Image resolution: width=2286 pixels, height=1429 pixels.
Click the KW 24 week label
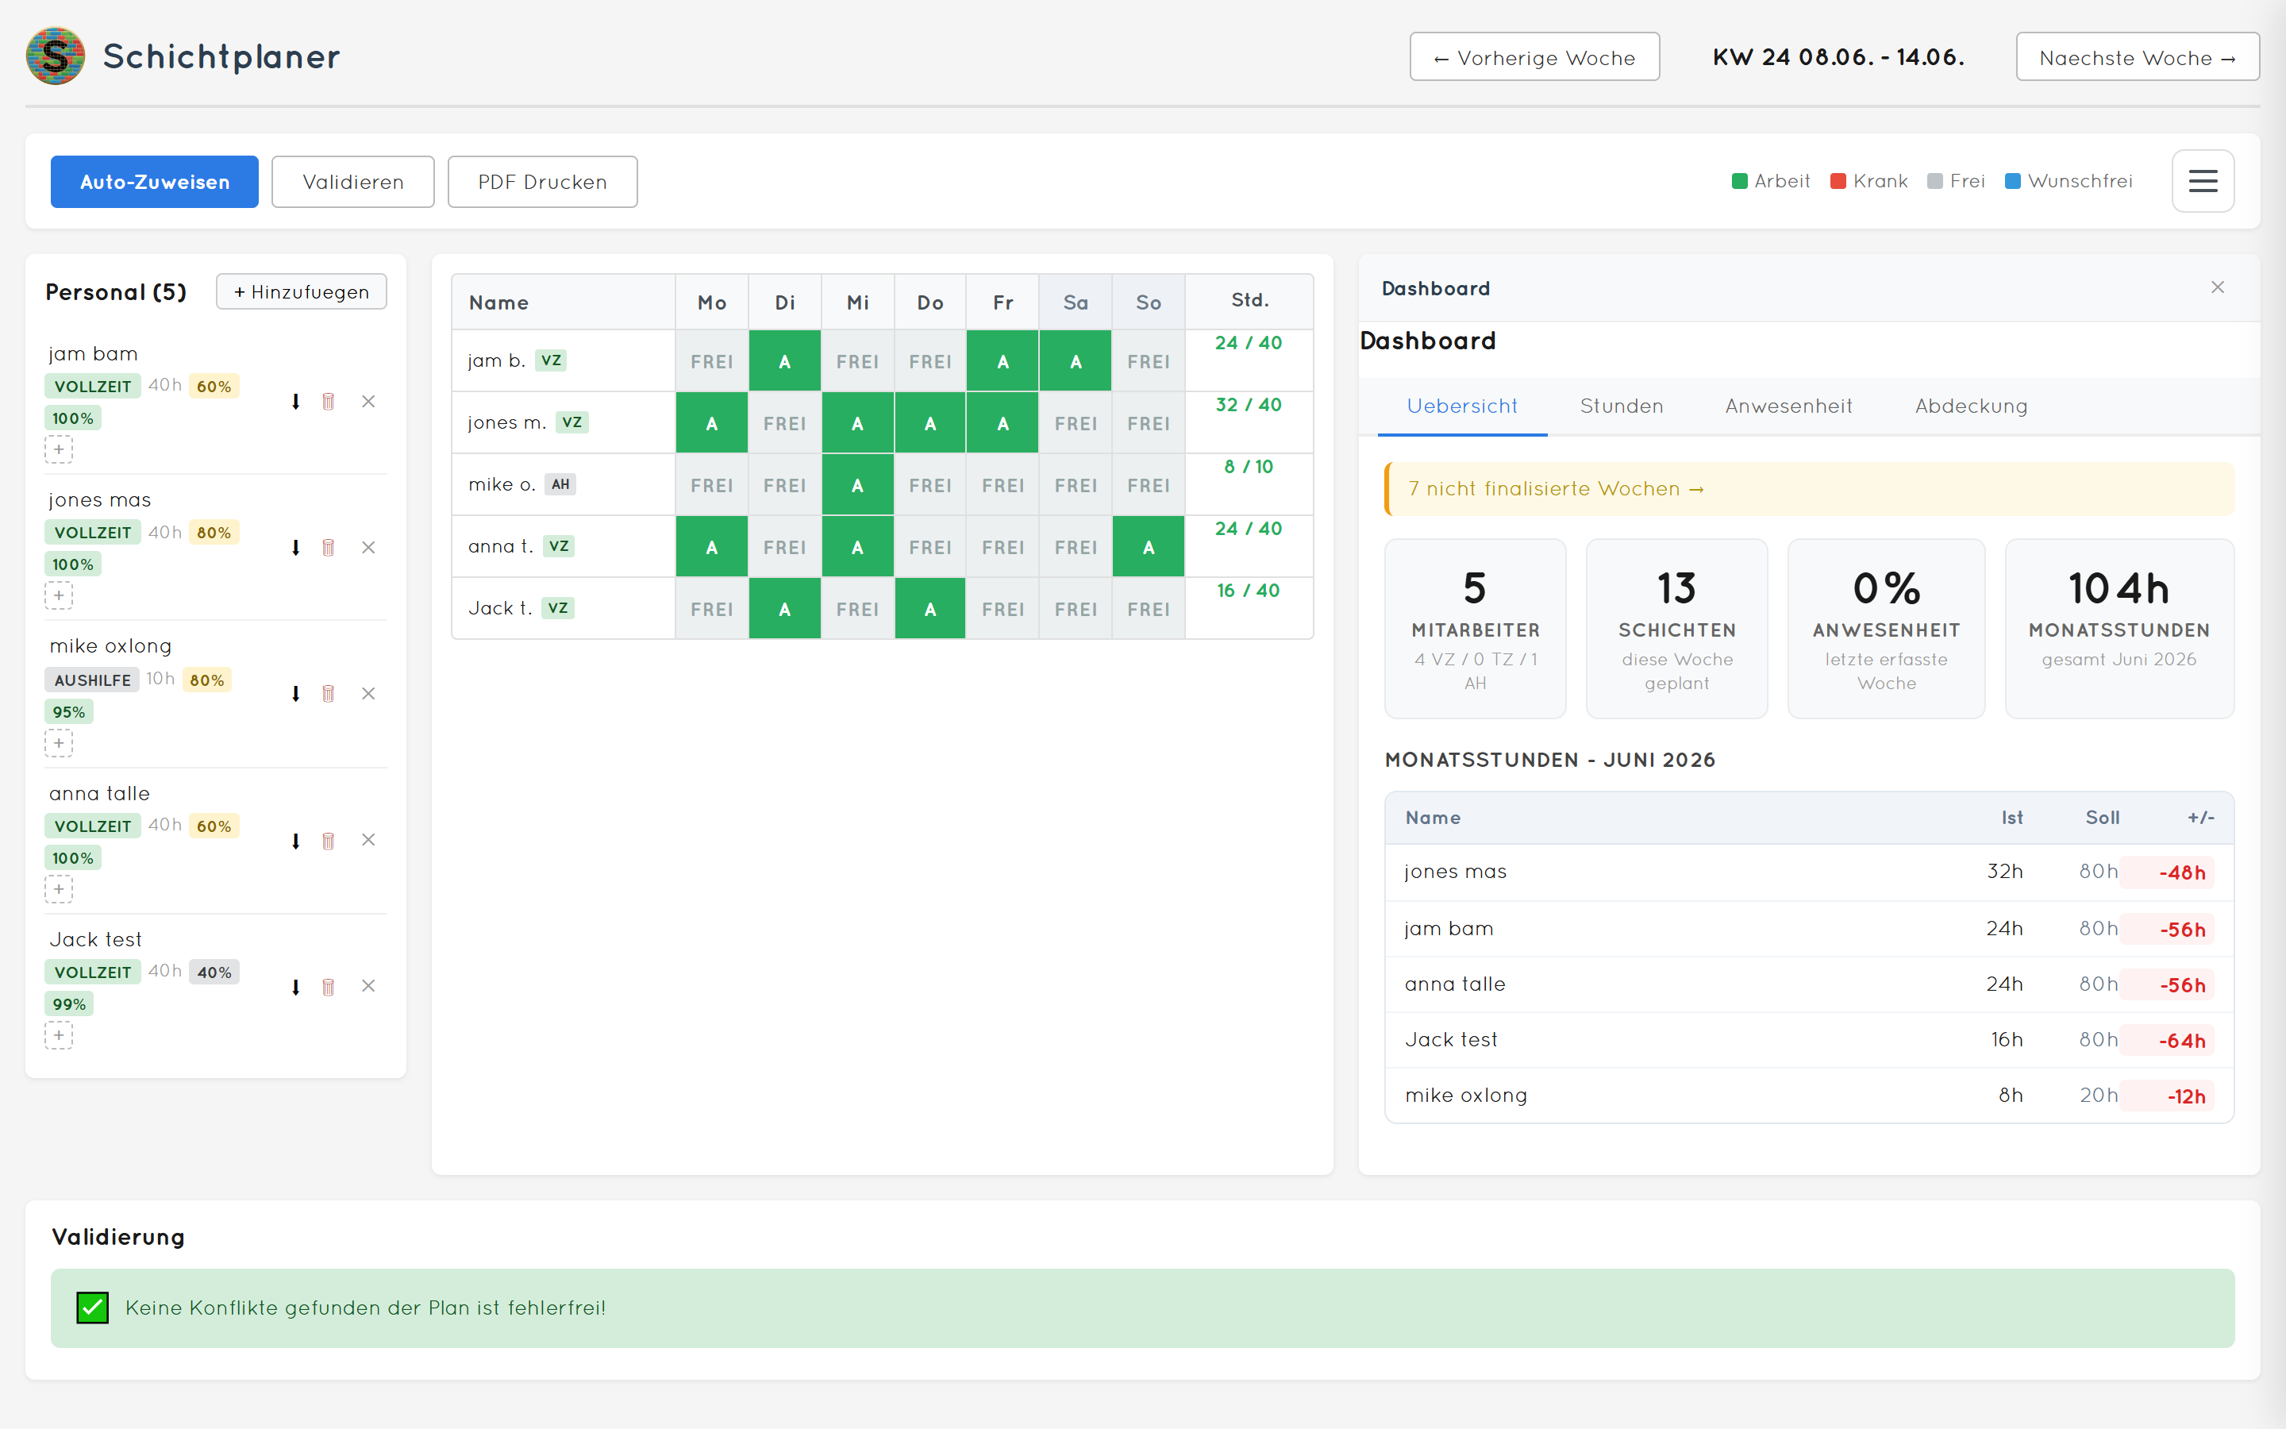point(1838,56)
